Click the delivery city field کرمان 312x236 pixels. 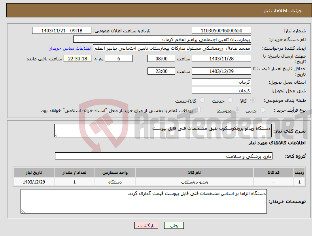221,91
